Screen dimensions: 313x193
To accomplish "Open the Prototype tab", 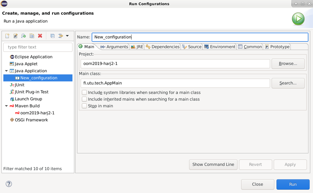I will coord(277,47).
